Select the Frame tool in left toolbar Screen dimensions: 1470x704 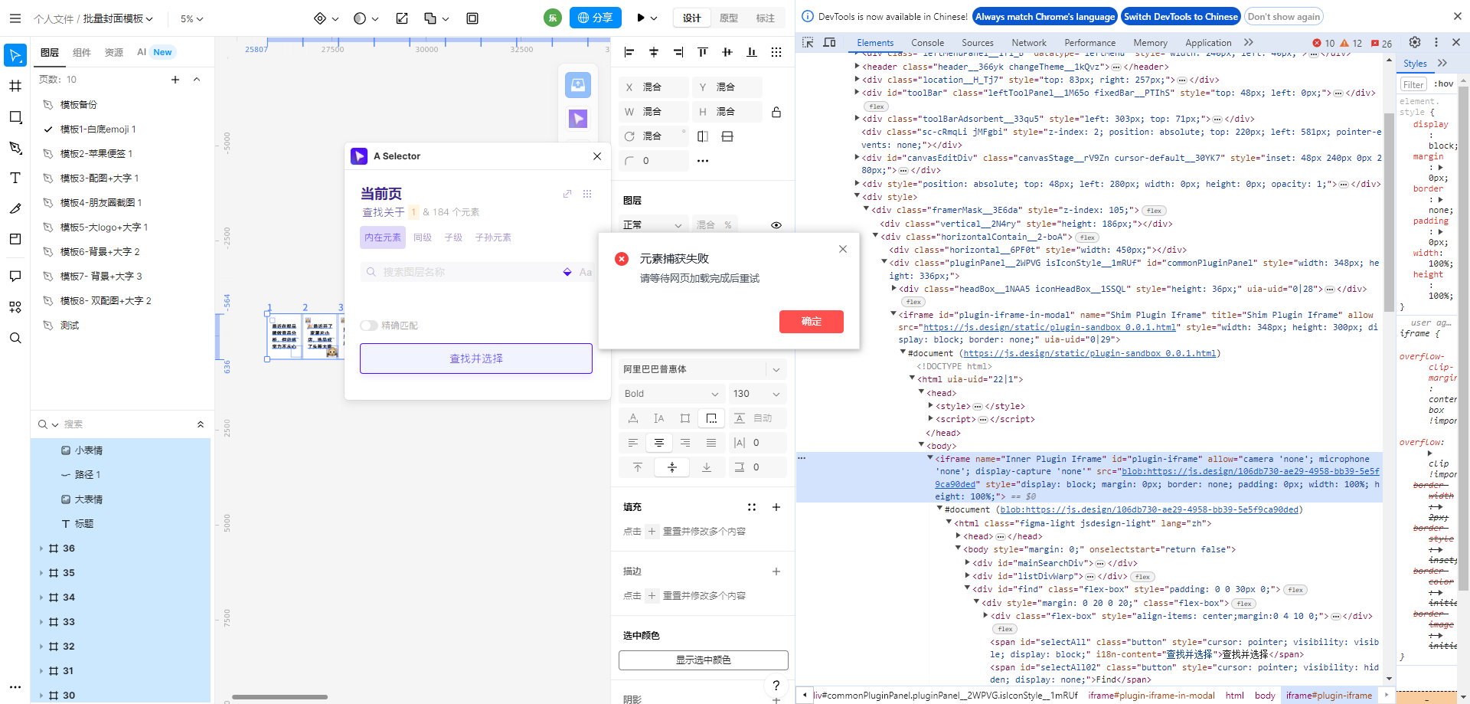click(15, 86)
